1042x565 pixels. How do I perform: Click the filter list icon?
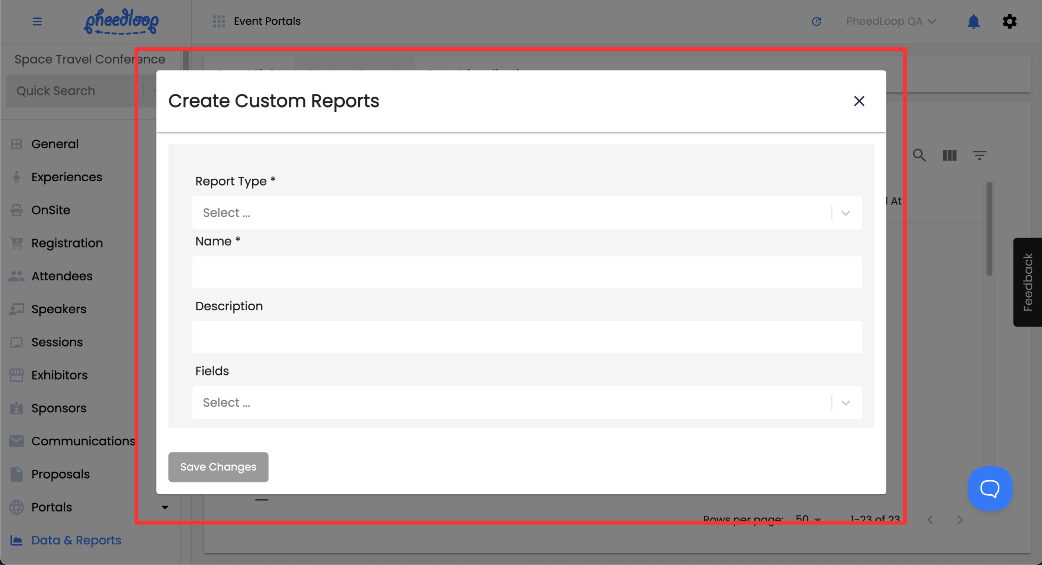click(979, 155)
